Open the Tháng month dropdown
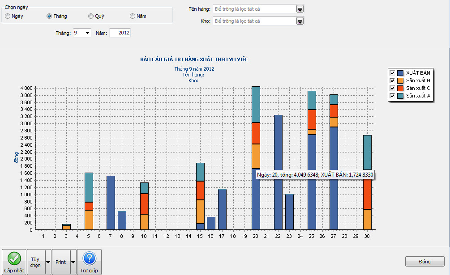 tap(86, 33)
